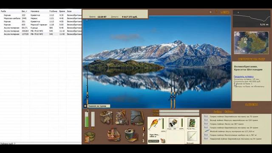Screen dimensions: 272x153
Task: Click the orange link below the trip info panel
Action: pyautogui.click(x=251, y=105)
